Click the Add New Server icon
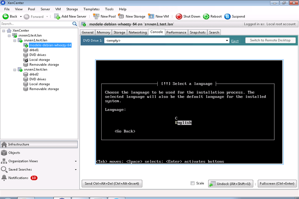The width and height of the screenshot is (299, 199). click(57, 16)
